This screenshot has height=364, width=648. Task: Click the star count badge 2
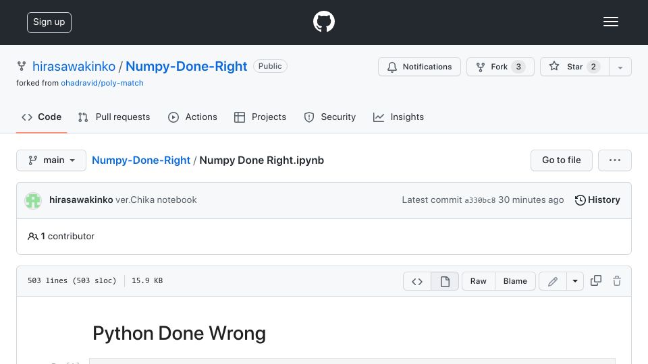pyautogui.click(x=593, y=67)
